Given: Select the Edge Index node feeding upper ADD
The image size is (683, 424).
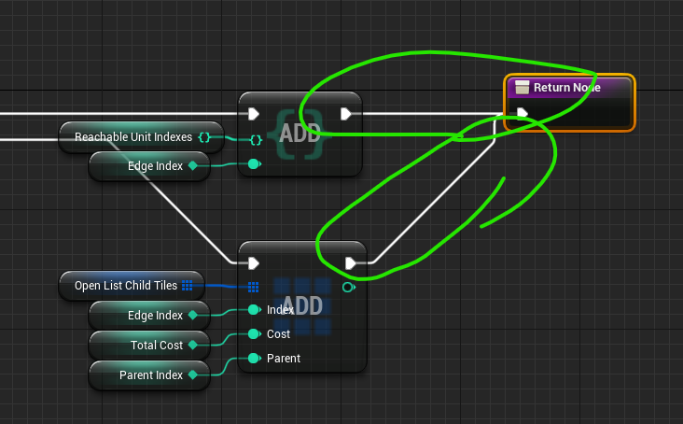Looking at the screenshot, I should 149,166.
